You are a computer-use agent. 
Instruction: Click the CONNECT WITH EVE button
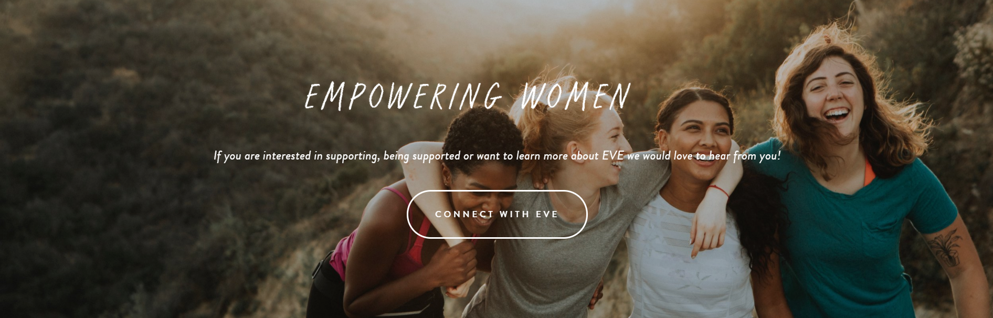(497, 214)
